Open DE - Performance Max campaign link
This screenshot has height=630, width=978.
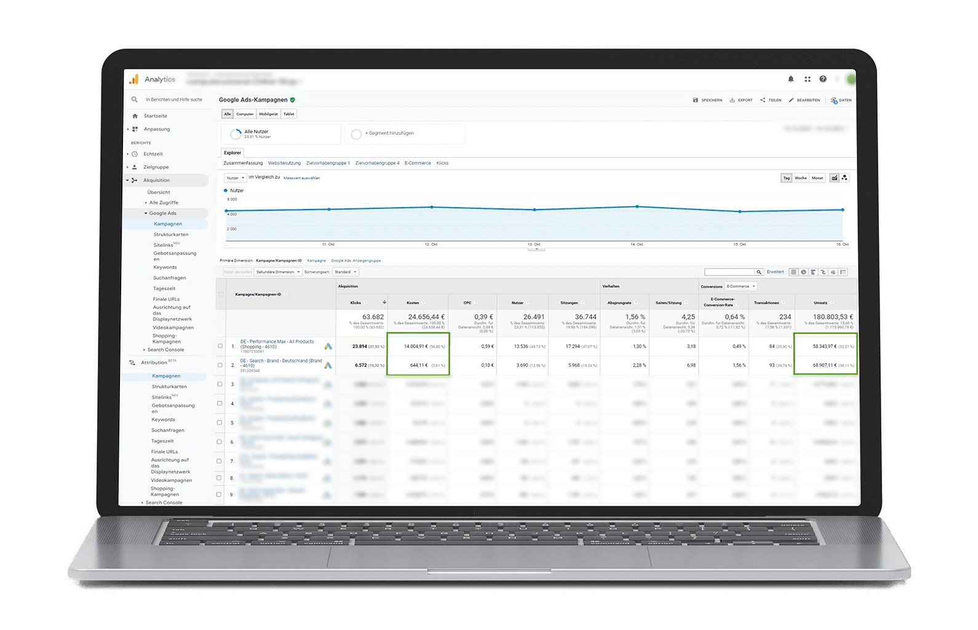tap(277, 344)
